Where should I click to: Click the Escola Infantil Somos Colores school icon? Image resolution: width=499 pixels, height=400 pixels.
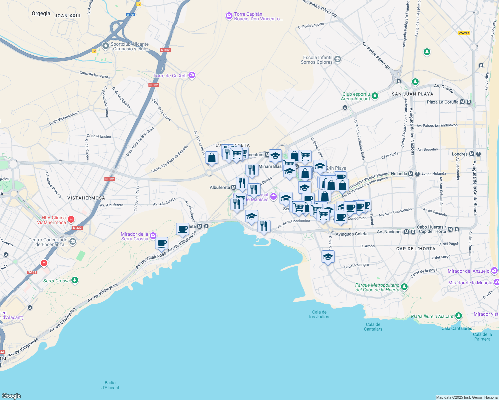coord(337,59)
